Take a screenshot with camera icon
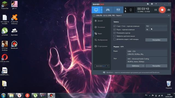 pyautogui.click(x=169, y=10)
